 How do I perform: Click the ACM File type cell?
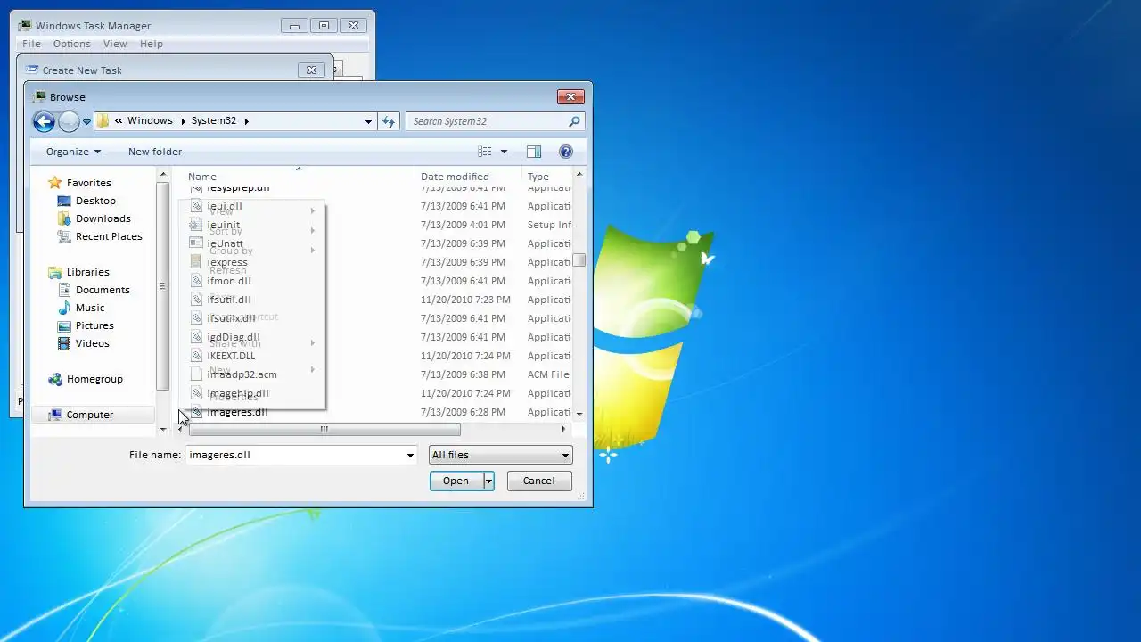[548, 374]
